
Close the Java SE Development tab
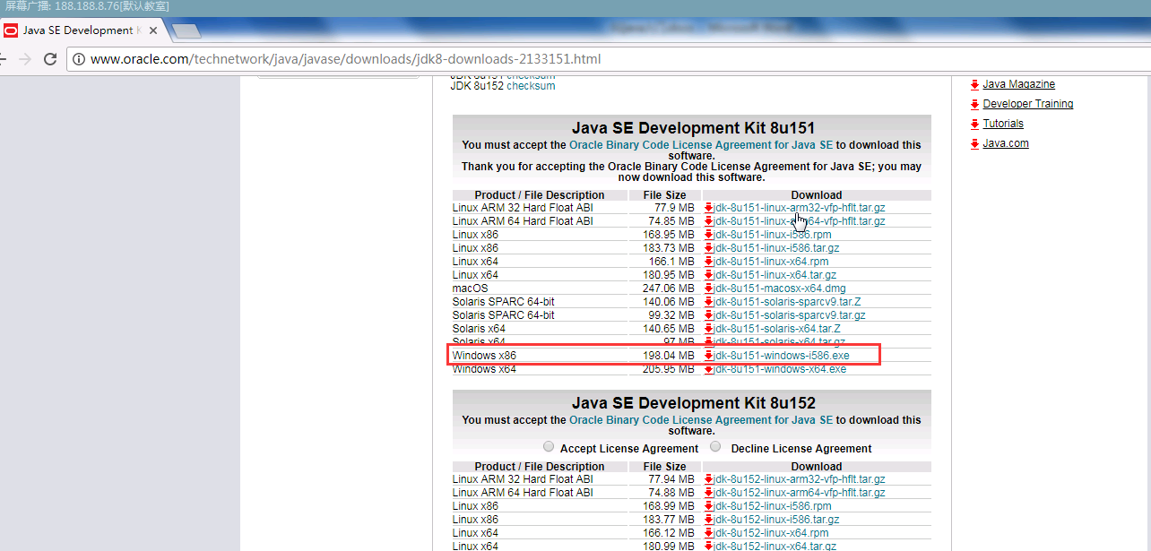[152, 30]
